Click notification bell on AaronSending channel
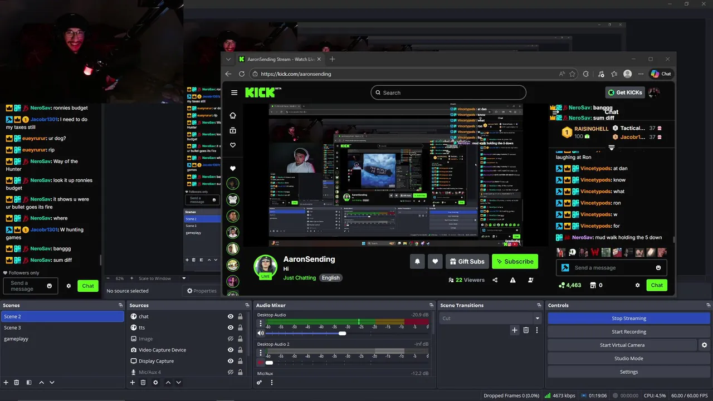This screenshot has width=713, height=401. 417,262
